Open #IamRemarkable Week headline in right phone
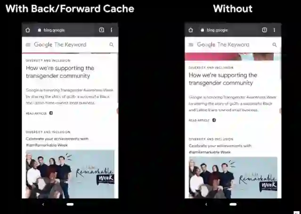Viewport: 301px width, 214px height. click(220, 149)
